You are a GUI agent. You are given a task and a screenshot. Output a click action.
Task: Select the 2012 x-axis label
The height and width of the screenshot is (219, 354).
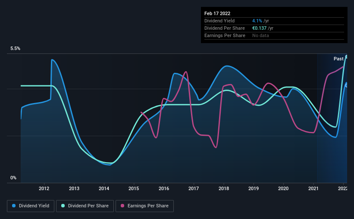pos(44,188)
